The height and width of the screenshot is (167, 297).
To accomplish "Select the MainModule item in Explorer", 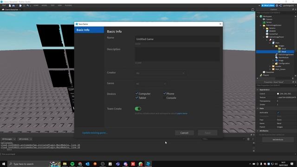I will pos(284,58).
